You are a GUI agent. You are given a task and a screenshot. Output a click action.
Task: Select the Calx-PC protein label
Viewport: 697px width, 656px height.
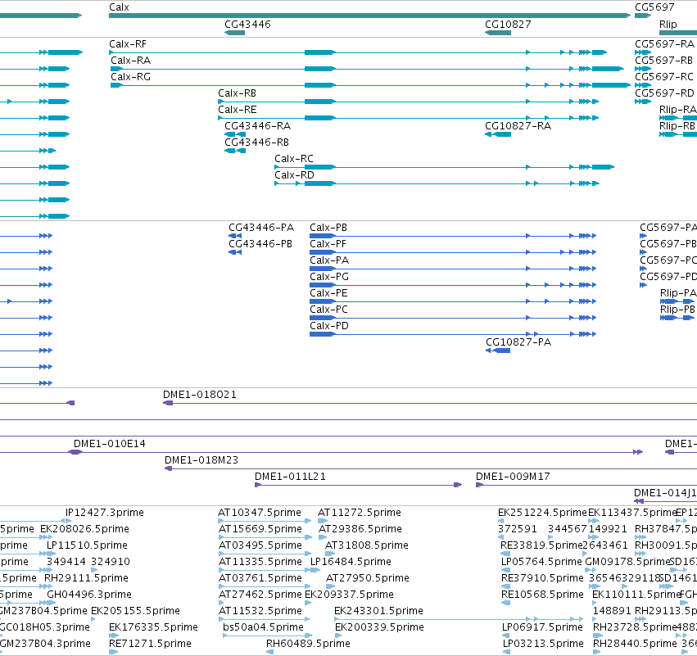[x=329, y=310]
